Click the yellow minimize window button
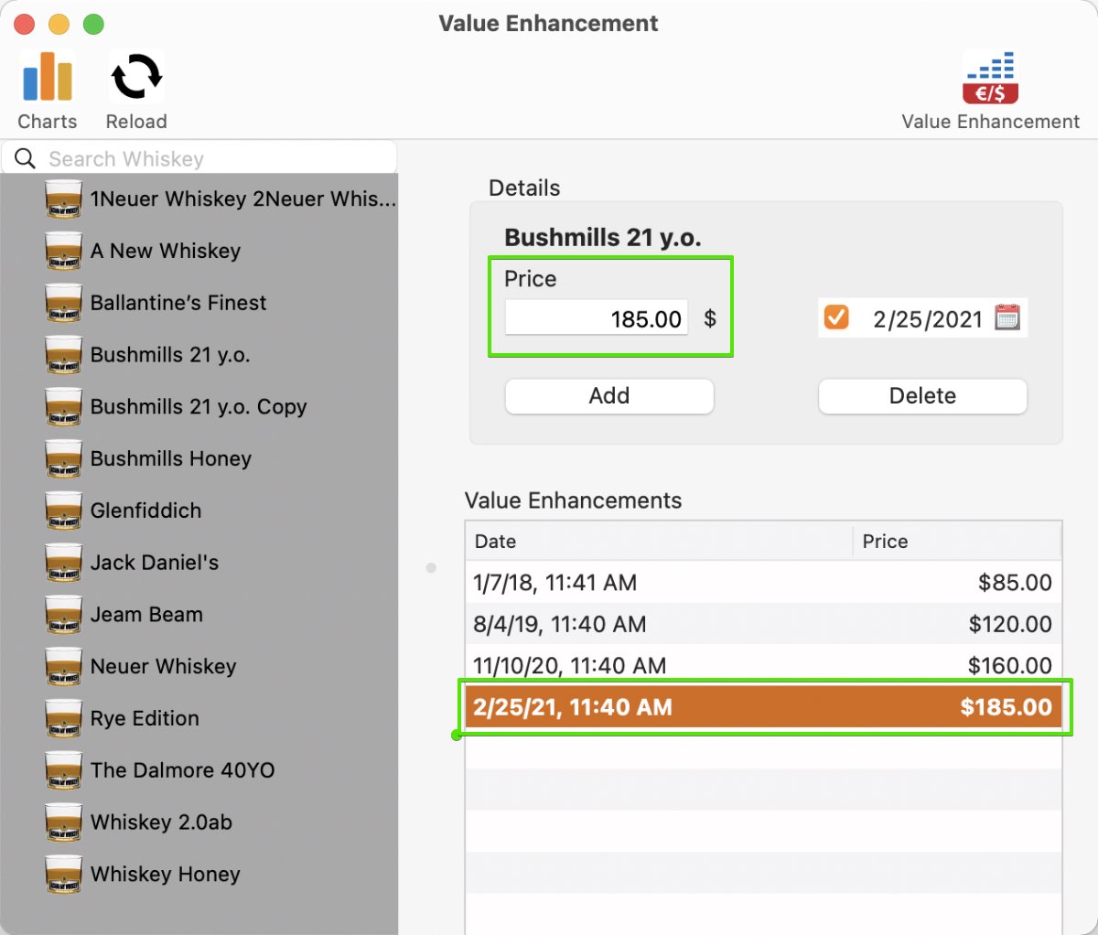 pos(59,24)
